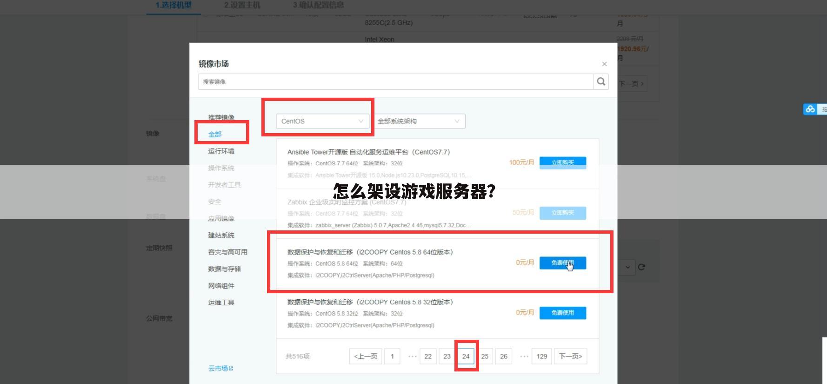Screen dimensions: 827x384
Task: Select 推荐镜像 category
Action: [x=221, y=117]
